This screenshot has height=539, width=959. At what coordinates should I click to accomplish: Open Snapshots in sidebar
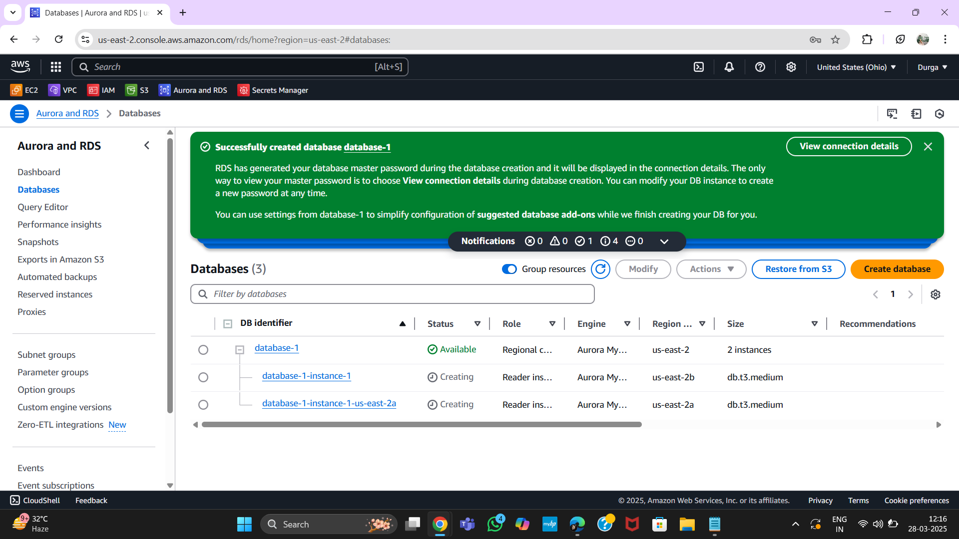[38, 242]
